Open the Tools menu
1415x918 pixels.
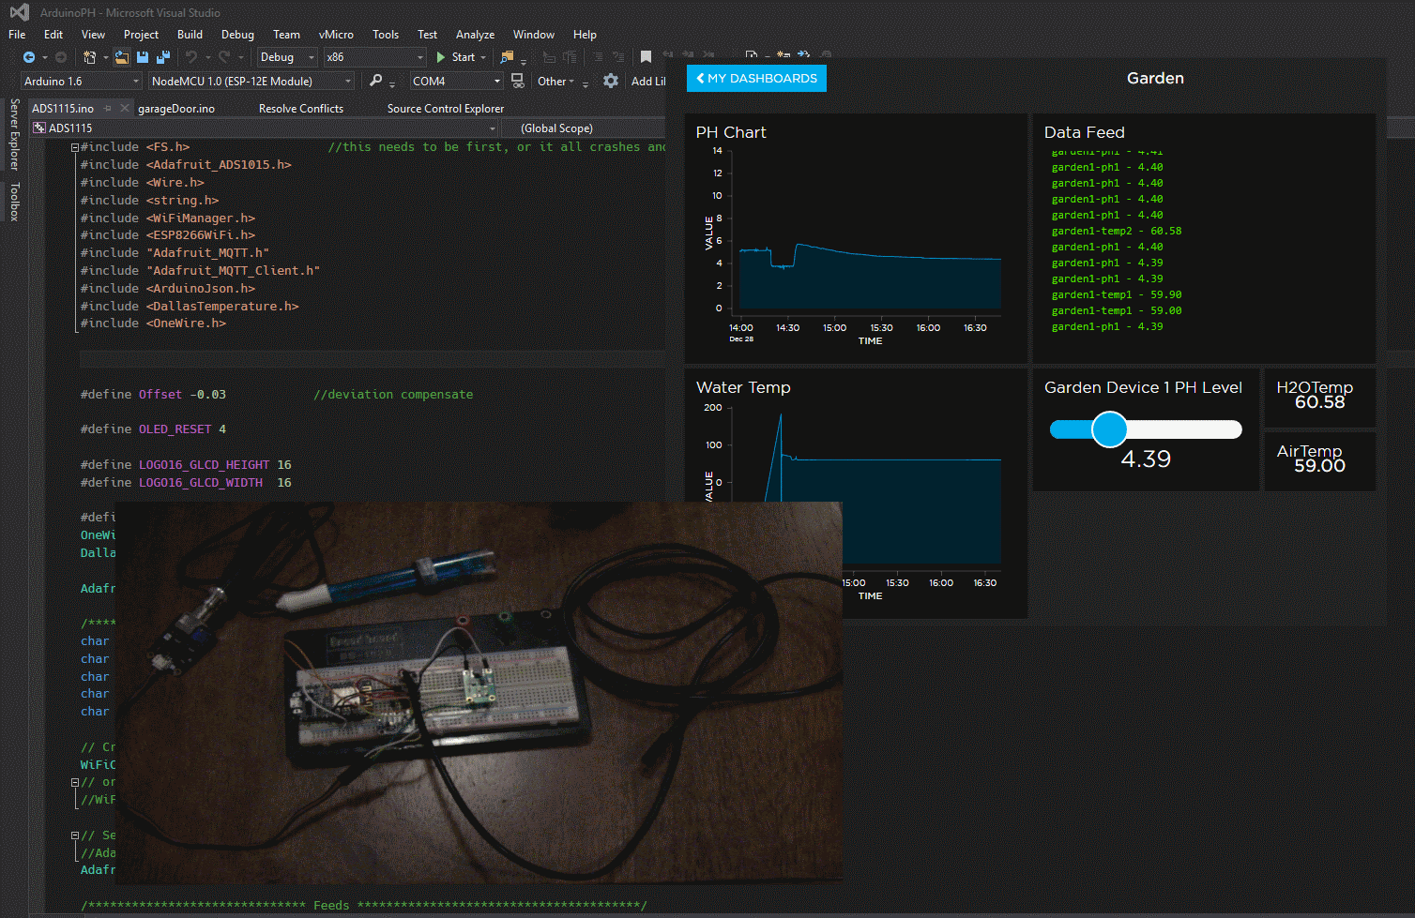[386, 34]
